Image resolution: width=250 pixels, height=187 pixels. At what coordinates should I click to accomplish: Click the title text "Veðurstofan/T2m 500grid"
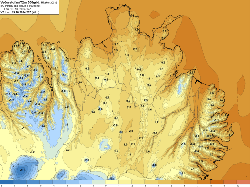20,2
